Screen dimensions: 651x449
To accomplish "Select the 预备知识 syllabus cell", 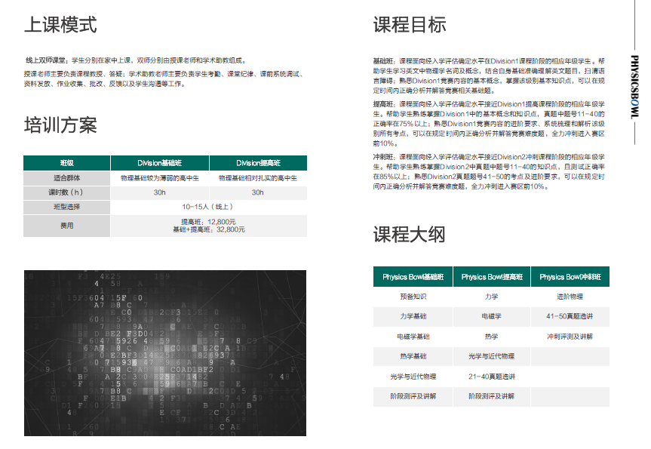I will click(413, 297).
